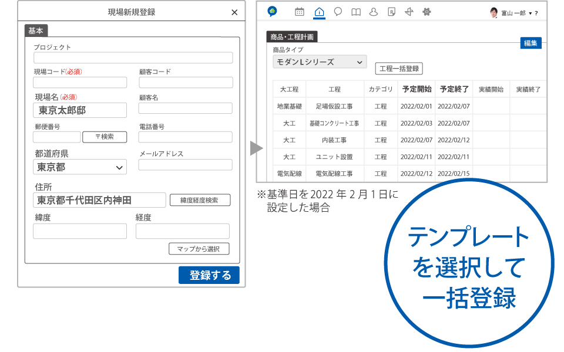This screenshot has width=564, height=352.
Task: Select the 商品・工程計画 tab
Action: (x=291, y=36)
